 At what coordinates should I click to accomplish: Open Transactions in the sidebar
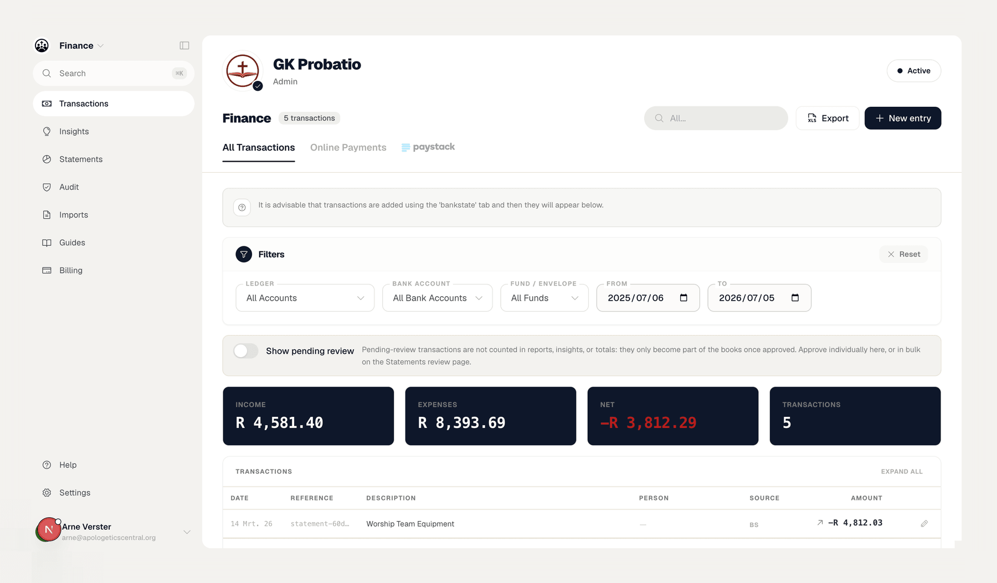114,104
